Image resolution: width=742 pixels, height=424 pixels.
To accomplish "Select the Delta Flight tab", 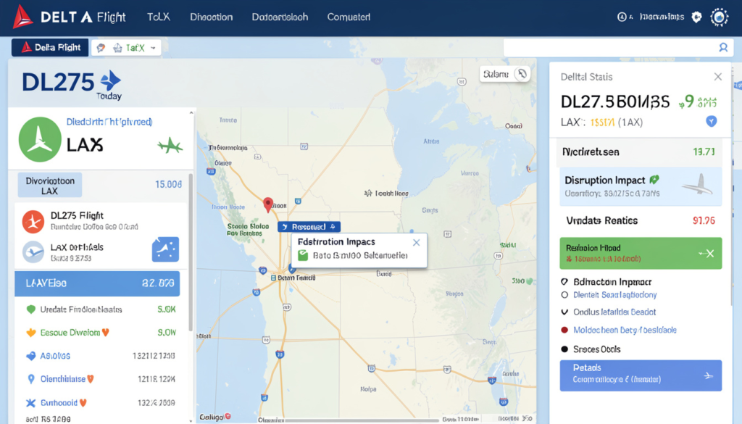I will pos(50,47).
